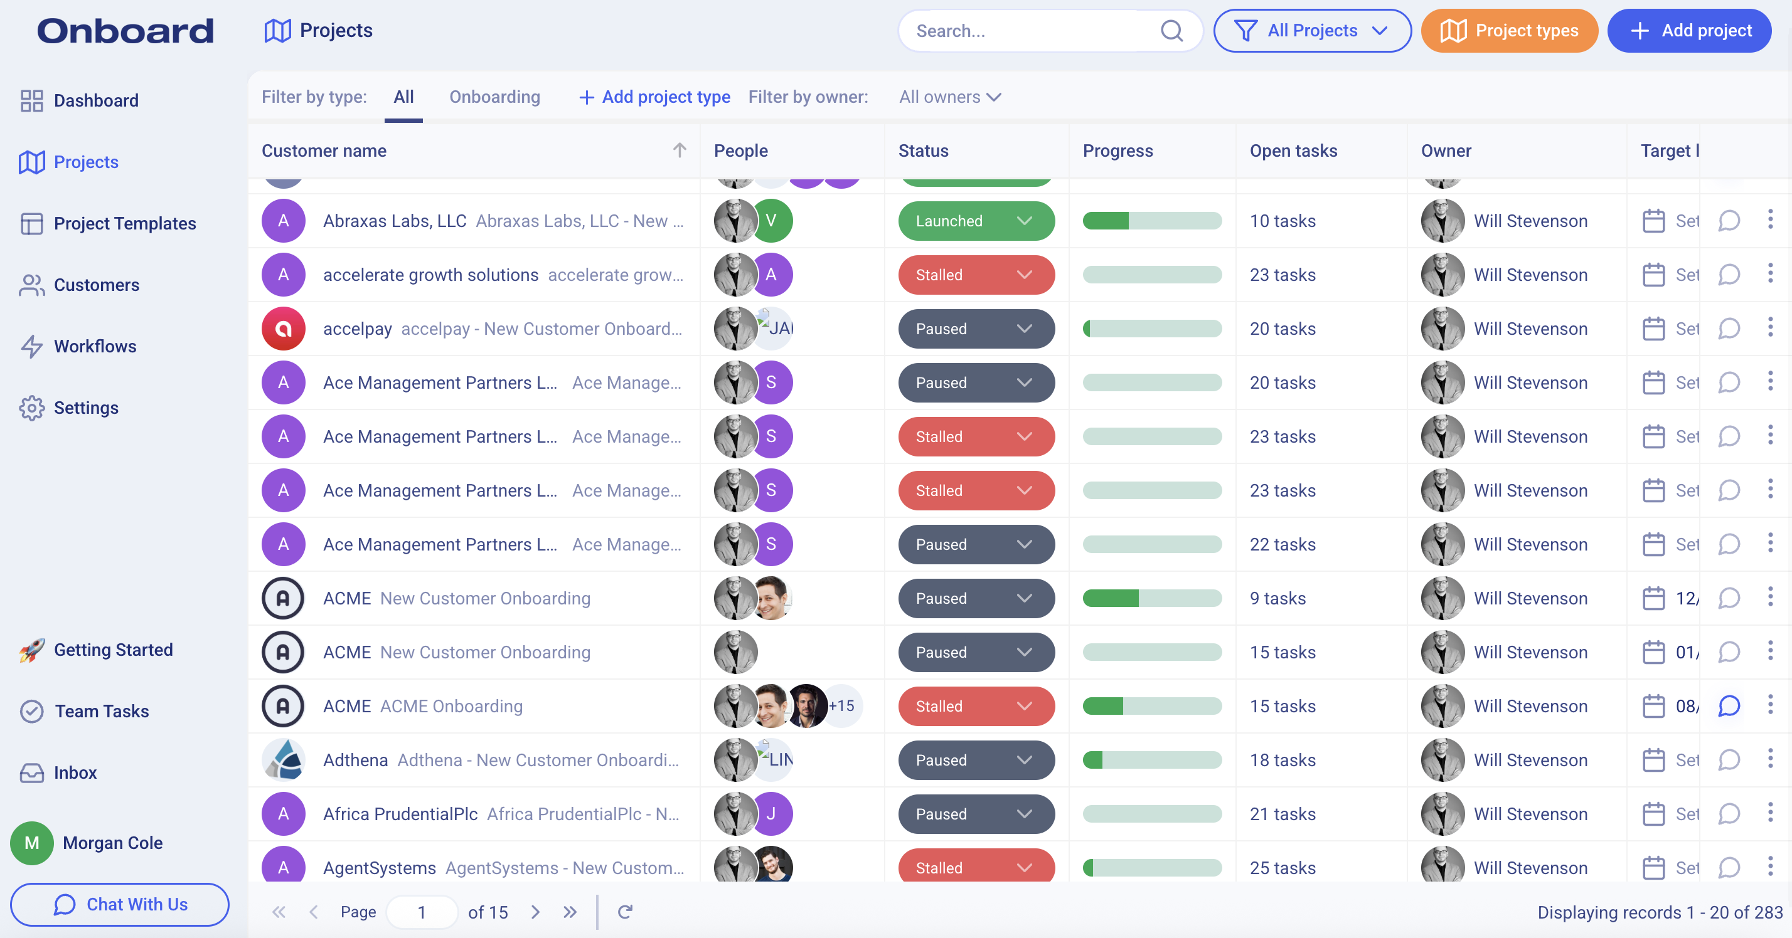Image resolution: width=1792 pixels, height=938 pixels.
Task: Jump to last page of records
Action: tap(570, 912)
